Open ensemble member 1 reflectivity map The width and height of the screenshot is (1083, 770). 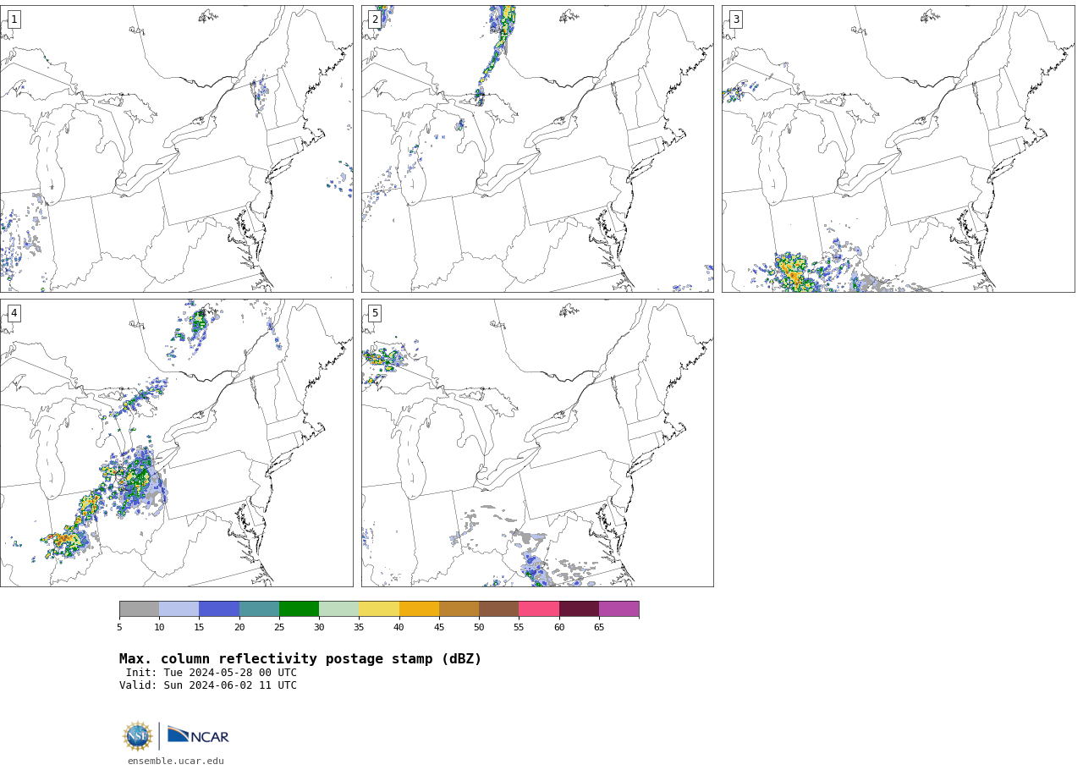(x=176, y=149)
